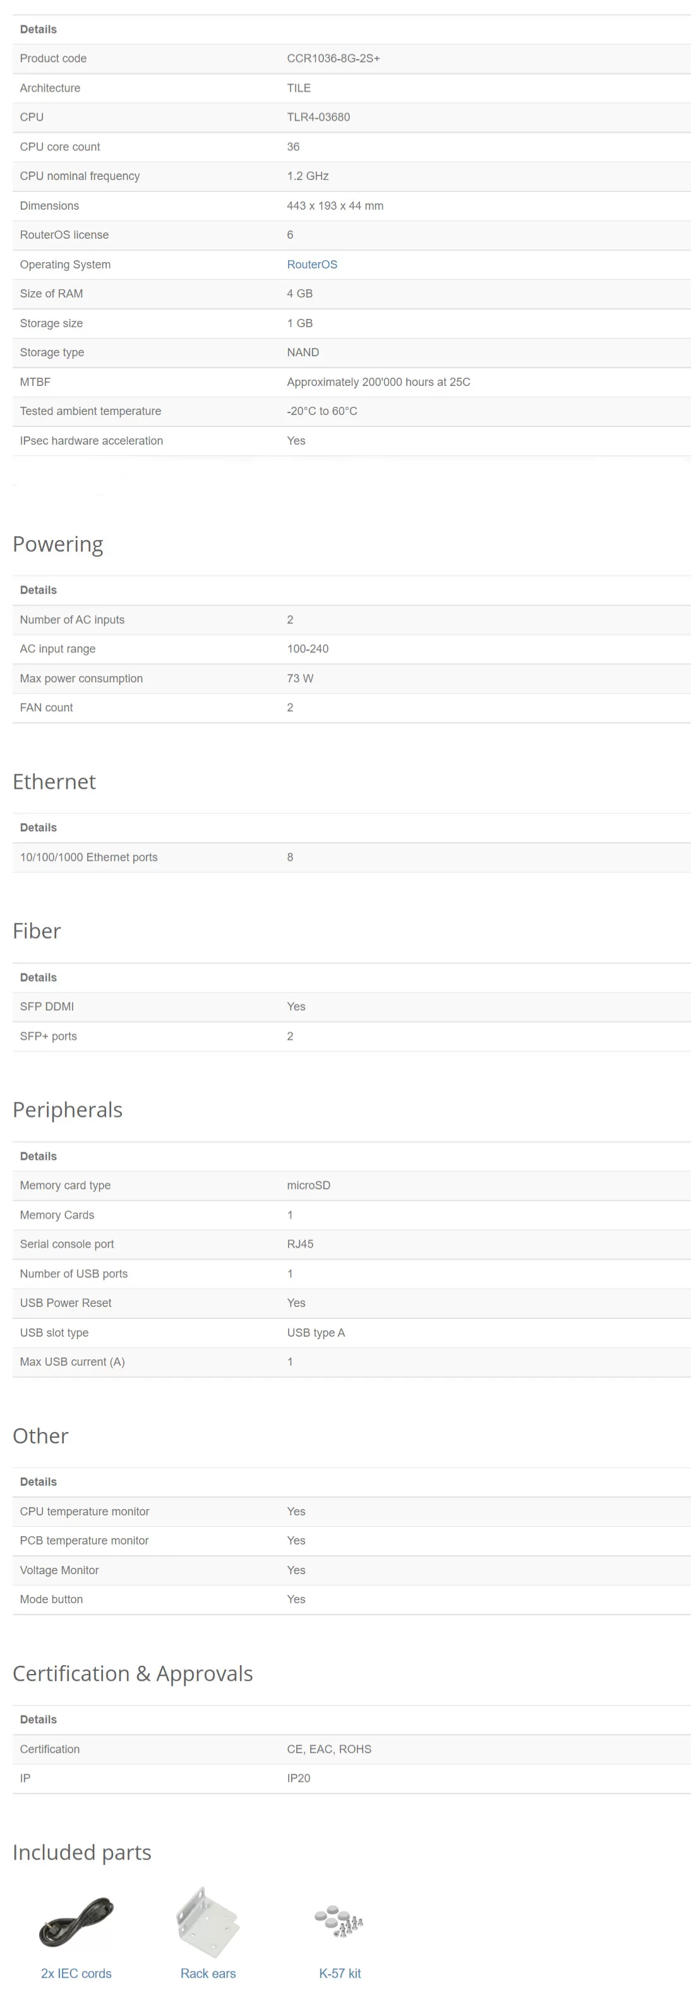The image size is (691, 1993).
Task: Click the 2x IEC cords link
Action: 76,1973
